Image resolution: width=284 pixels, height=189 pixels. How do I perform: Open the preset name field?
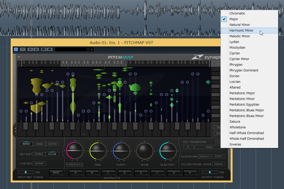pos(71,49)
